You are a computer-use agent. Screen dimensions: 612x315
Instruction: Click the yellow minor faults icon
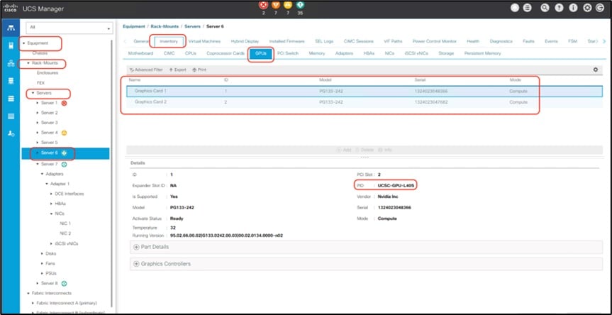pyautogui.click(x=288, y=5)
